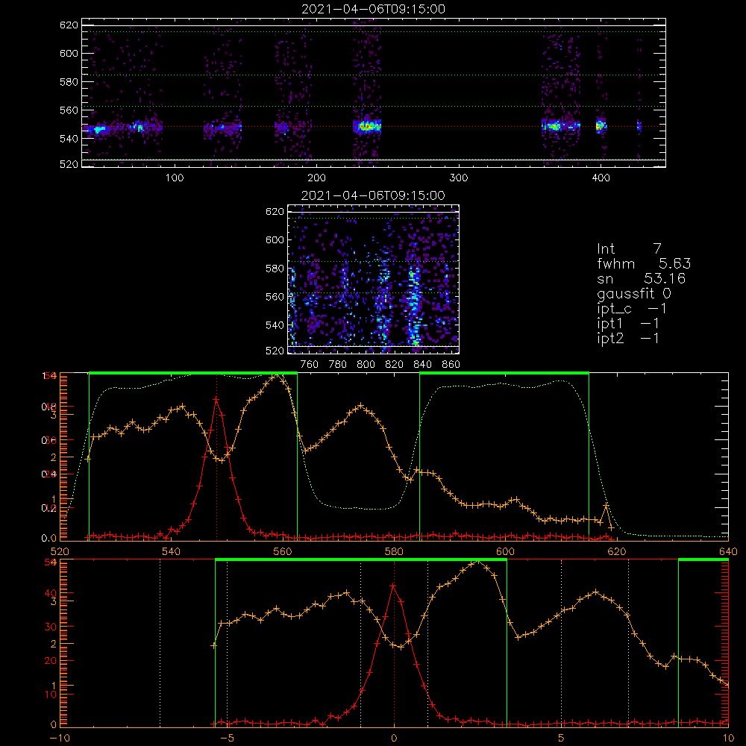Click x-axis label 10 on bottom plot

[x=728, y=739]
